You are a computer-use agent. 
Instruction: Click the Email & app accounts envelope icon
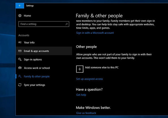(x=20, y=51)
